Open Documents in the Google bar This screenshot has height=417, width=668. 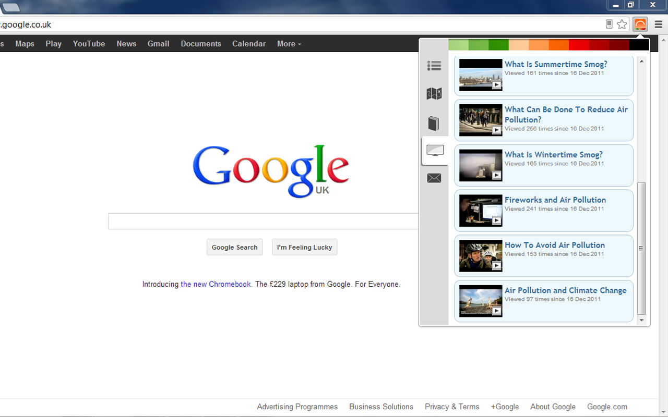tap(201, 44)
